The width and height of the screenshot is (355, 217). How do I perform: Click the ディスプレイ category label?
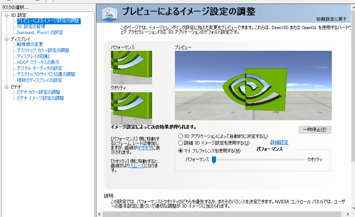tap(21, 39)
